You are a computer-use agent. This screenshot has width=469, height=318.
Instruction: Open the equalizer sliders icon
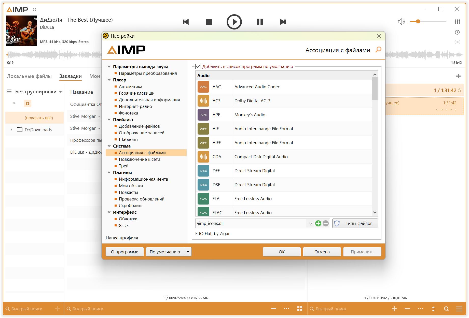pyautogui.click(x=458, y=22)
